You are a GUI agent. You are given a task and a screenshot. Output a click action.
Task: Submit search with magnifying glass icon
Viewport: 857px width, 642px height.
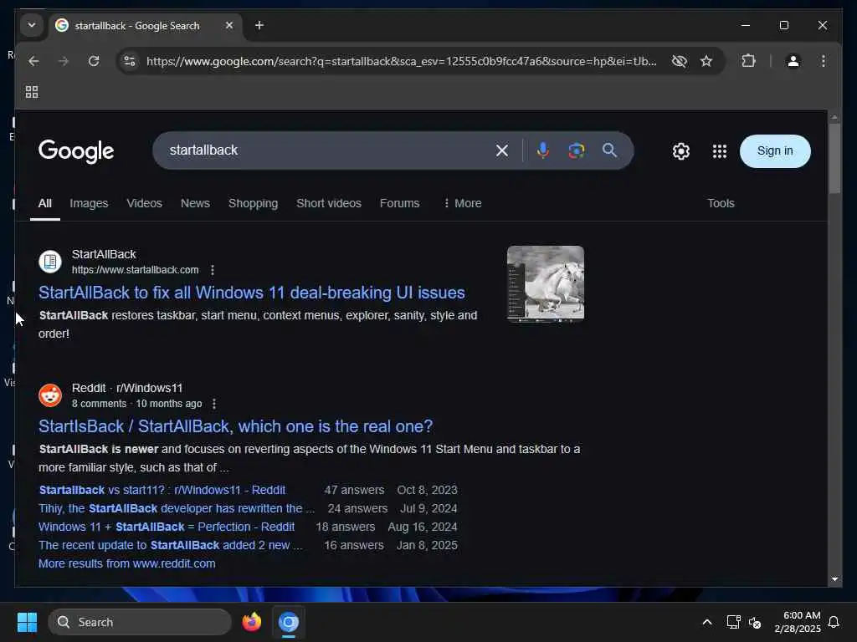tap(609, 150)
